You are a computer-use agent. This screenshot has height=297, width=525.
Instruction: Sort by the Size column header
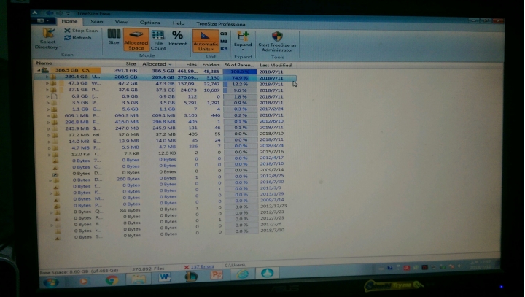click(x=131, y=63)
